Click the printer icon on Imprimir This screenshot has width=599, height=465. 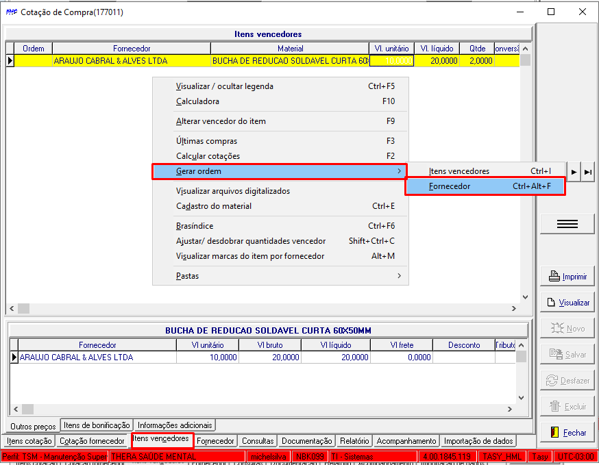[554, 276]
